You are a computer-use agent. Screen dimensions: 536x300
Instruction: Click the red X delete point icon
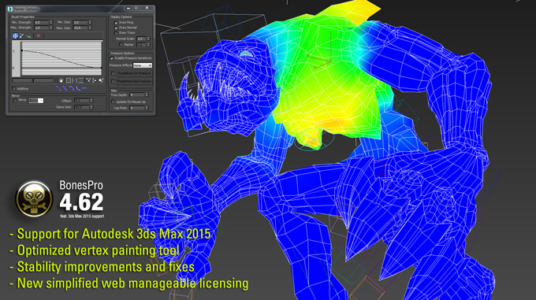[39, 36]
